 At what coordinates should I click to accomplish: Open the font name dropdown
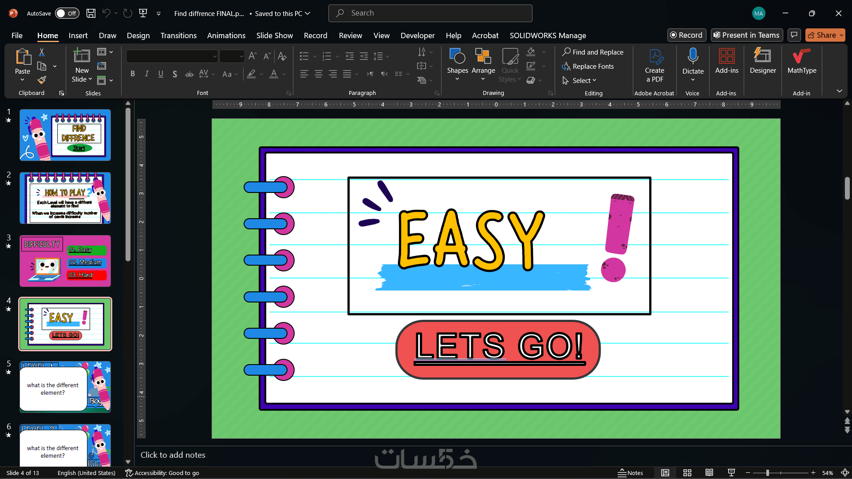coord(215,56)
